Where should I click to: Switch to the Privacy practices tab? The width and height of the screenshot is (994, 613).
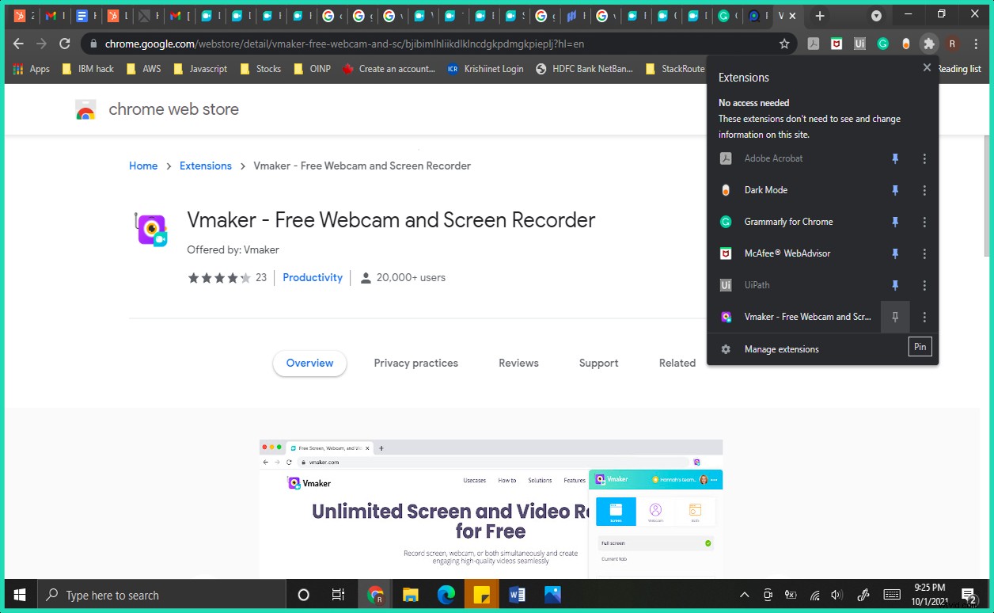coord(415,363)
